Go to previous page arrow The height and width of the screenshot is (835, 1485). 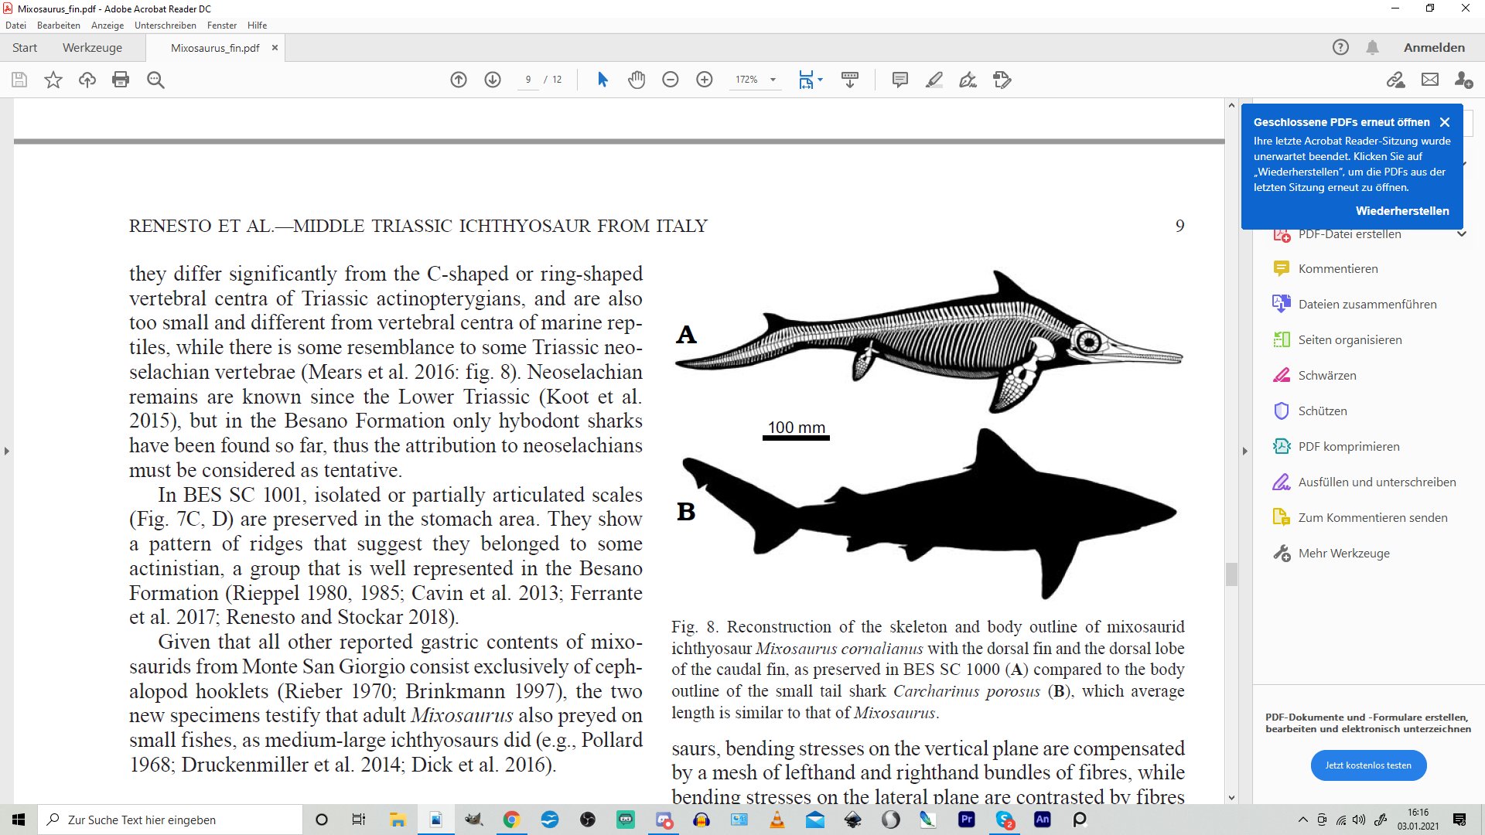[x=459, y=80]
